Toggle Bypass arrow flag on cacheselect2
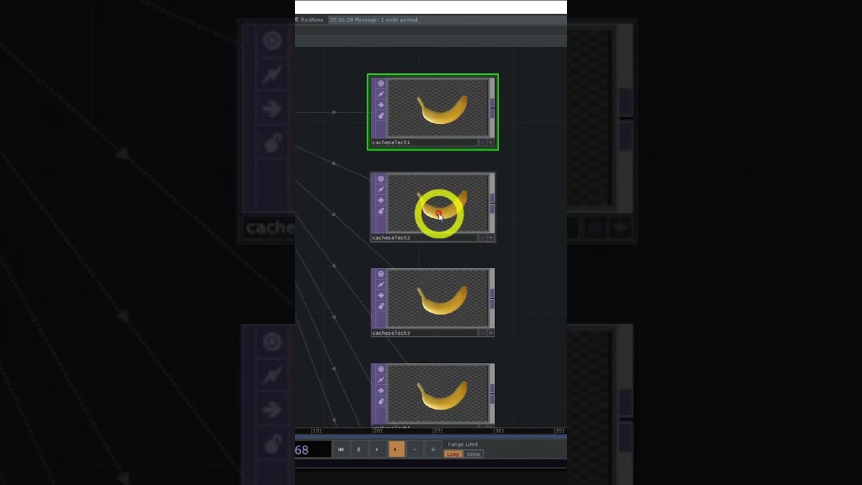The width and height of the screenshot is (862, 485). (380, 200)
